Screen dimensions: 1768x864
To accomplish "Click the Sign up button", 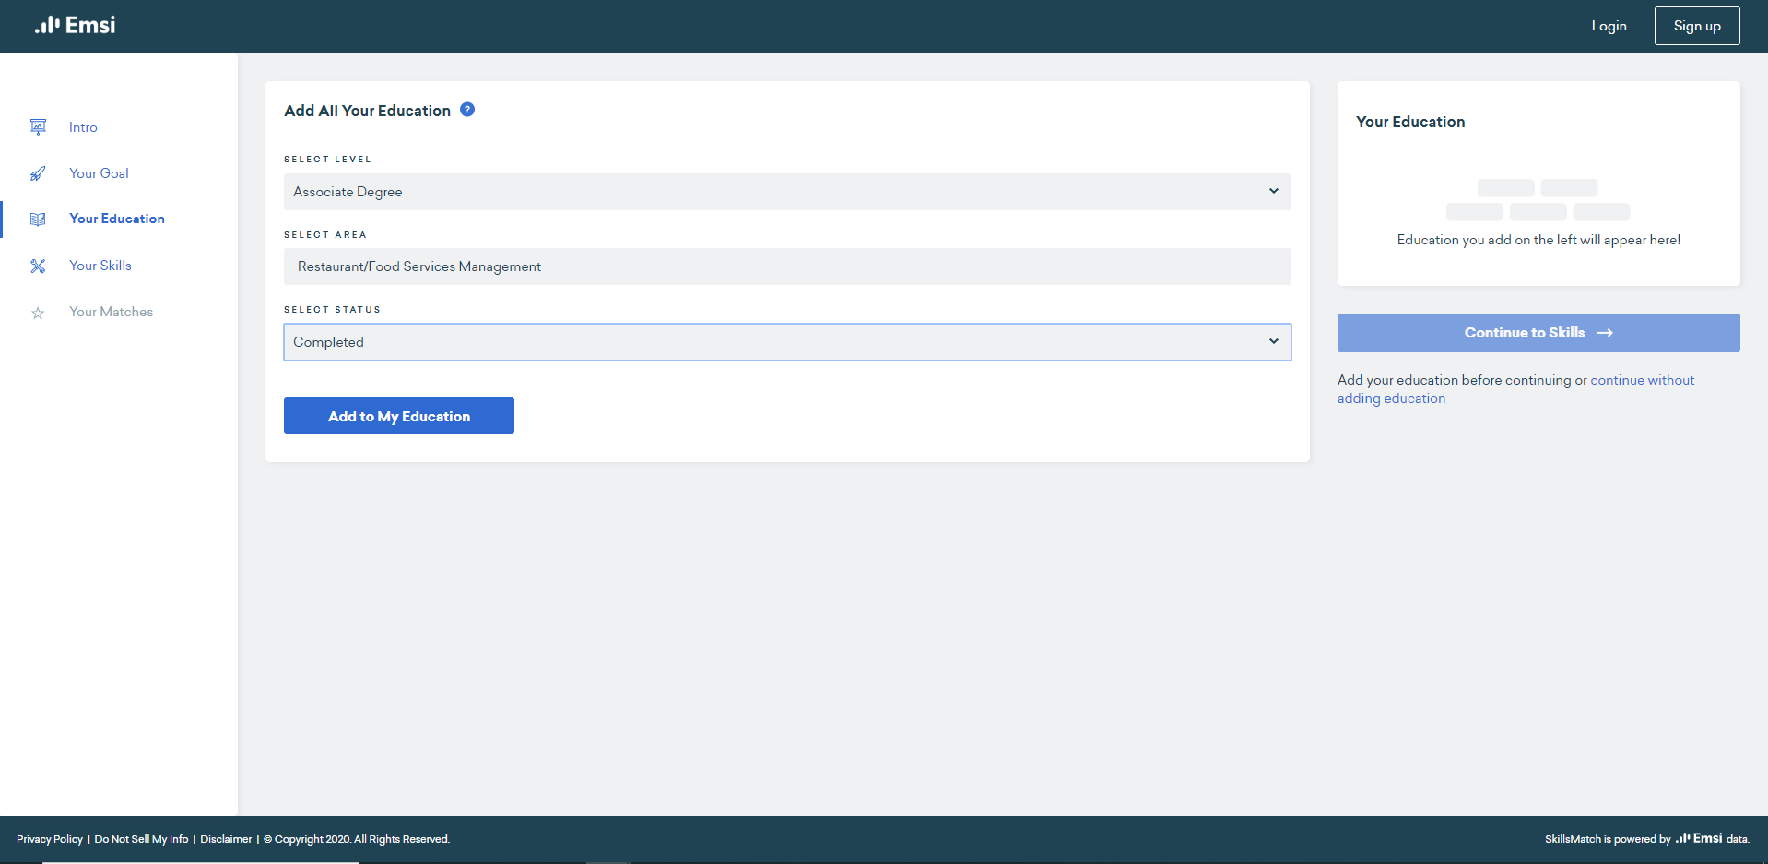I will pos(1696,26).
